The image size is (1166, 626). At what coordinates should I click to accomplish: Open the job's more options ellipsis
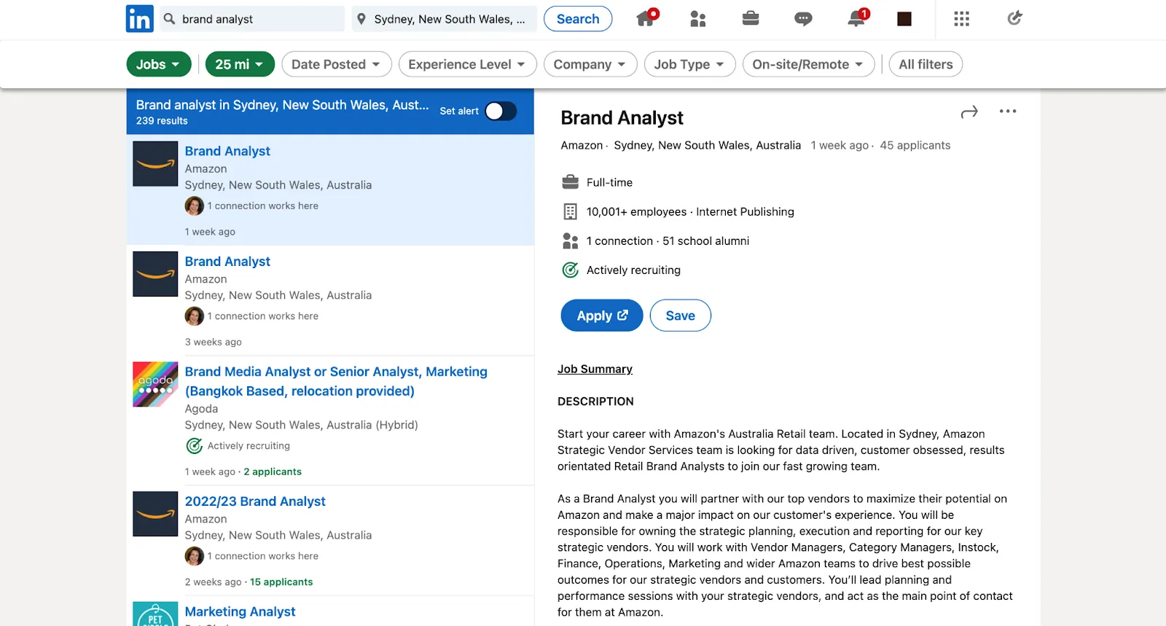click(x=1008, y=111)
